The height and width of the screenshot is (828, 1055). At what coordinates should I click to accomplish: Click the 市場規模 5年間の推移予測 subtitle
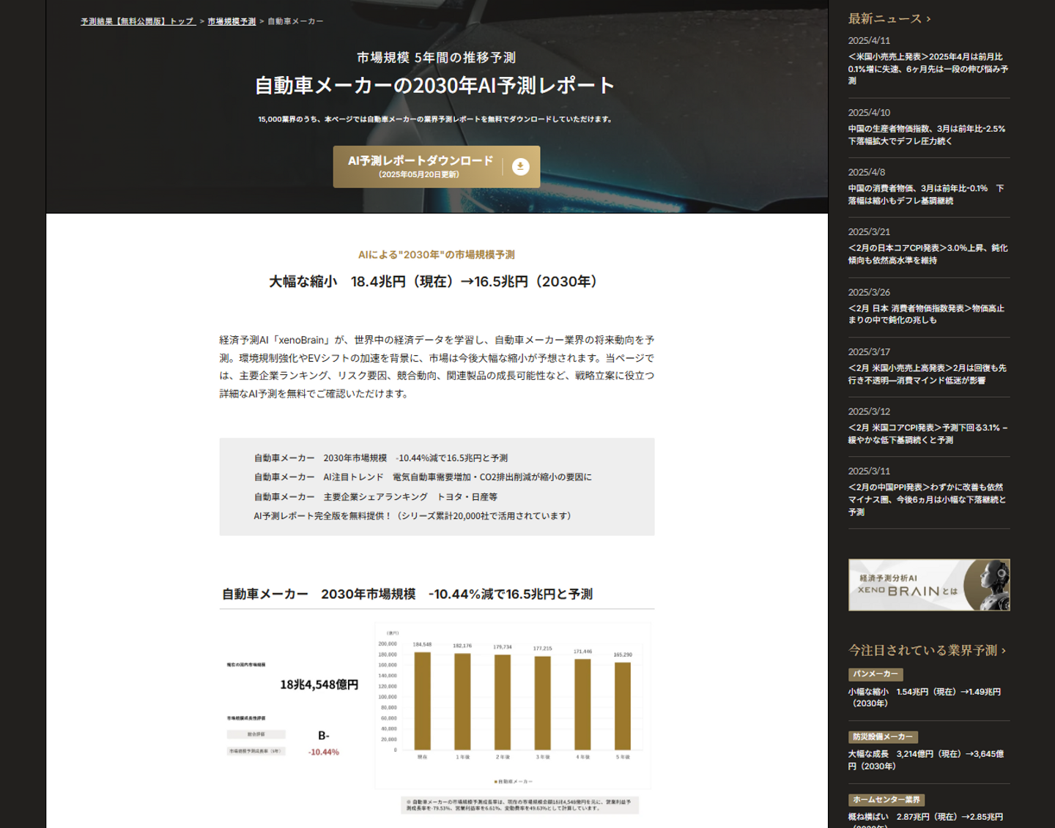437,58
